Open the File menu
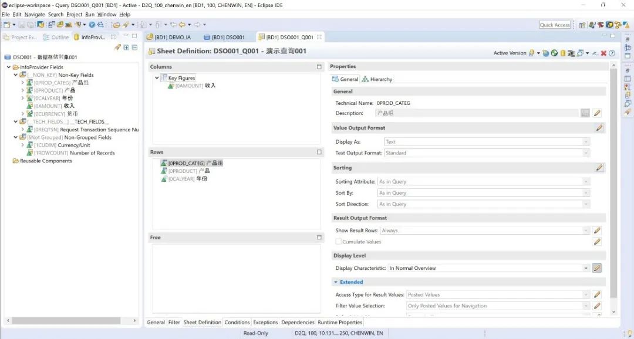Image resolution: width=634 pixels, height=339 pixels. tap(6, 14)
